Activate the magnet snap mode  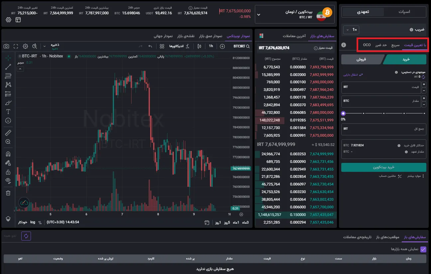click(8, 154)
